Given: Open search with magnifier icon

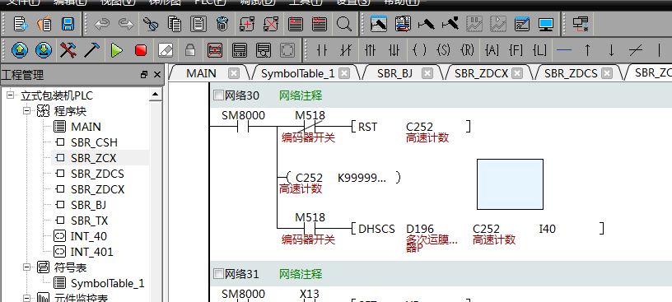Looking at the screenshot, I should [x=343, y=24].
